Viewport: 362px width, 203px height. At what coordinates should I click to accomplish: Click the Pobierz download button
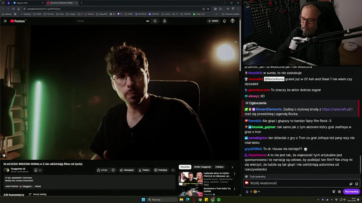144,170
